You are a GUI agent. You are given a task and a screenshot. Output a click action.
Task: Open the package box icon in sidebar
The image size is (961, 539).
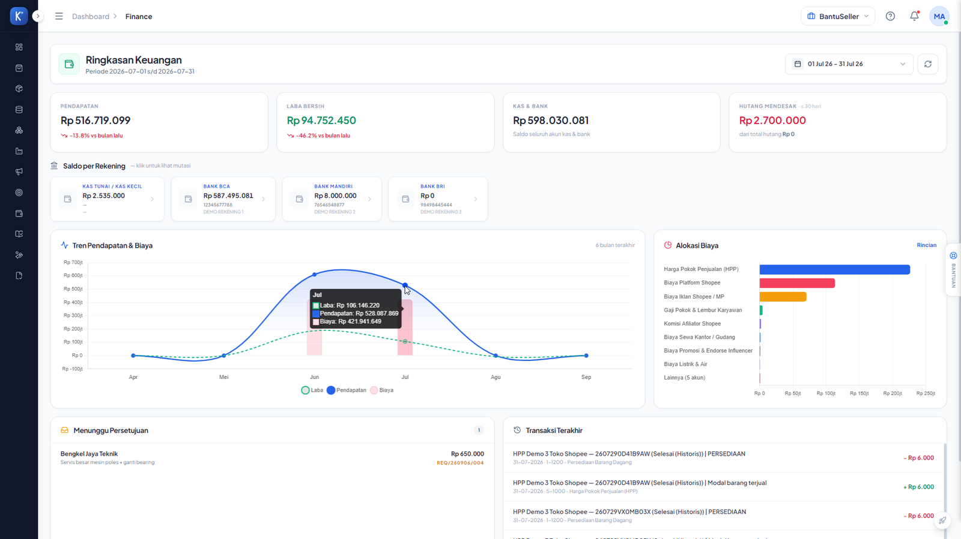(x=19, y=89)
